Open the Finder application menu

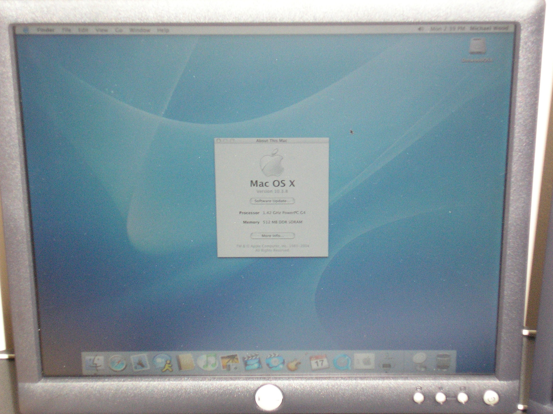[46, 30]
